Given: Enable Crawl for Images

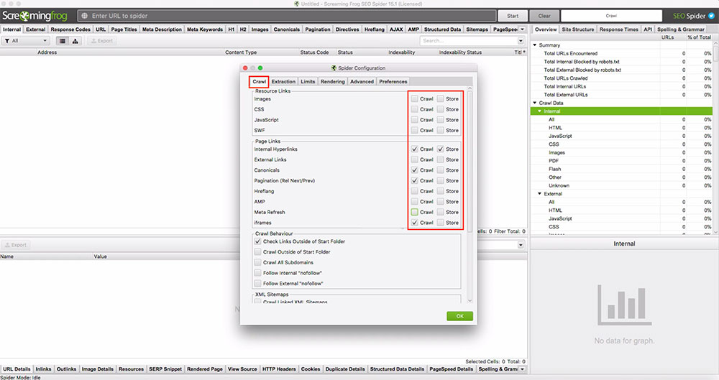Looking at the screenshot, I should [415, 98].
